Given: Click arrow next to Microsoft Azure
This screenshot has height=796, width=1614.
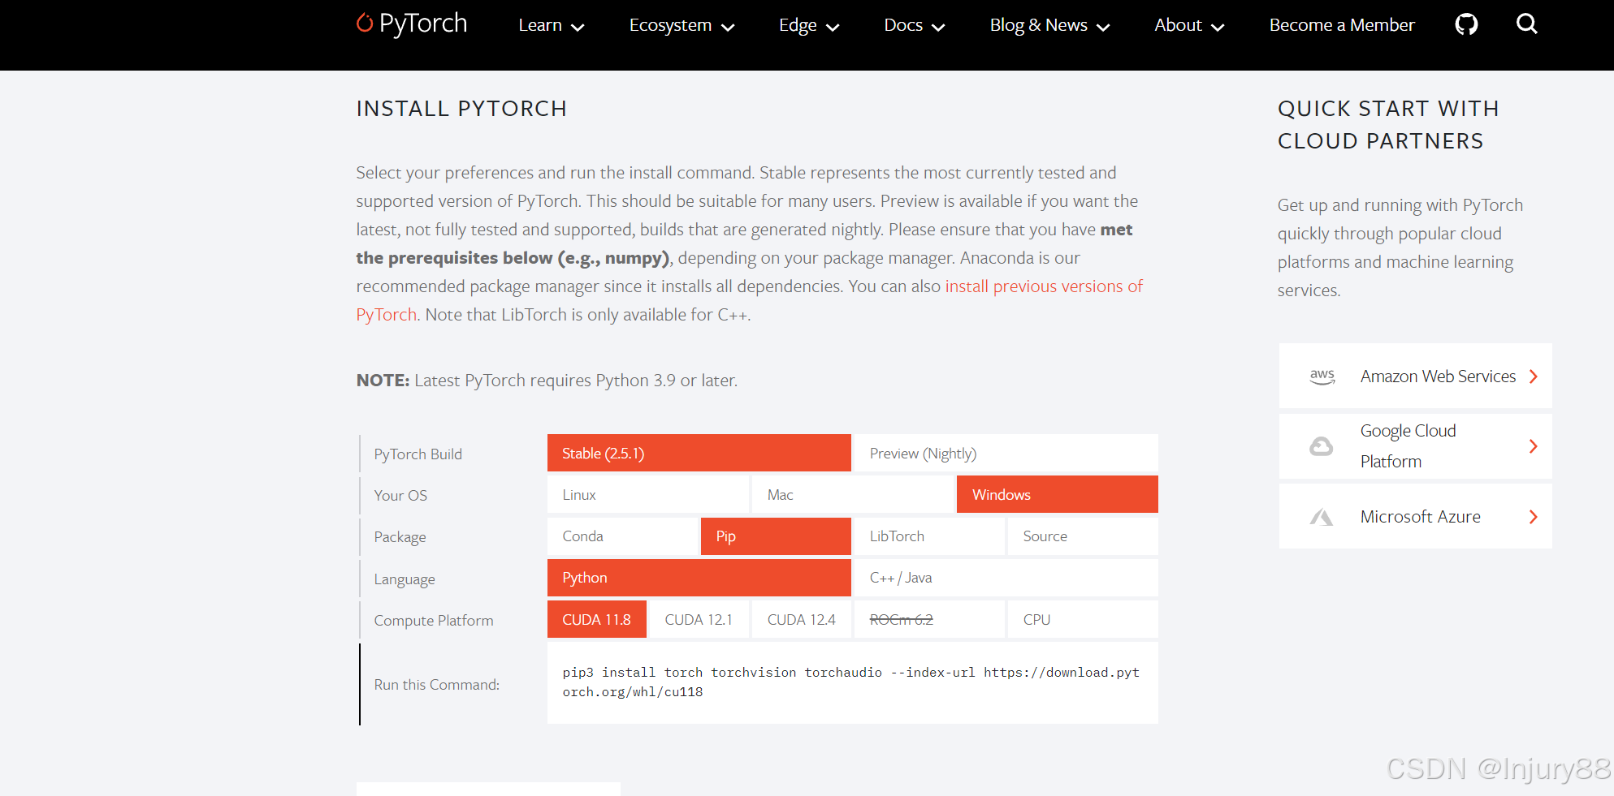Looking at the screenshot, I should pos(1533,517).
